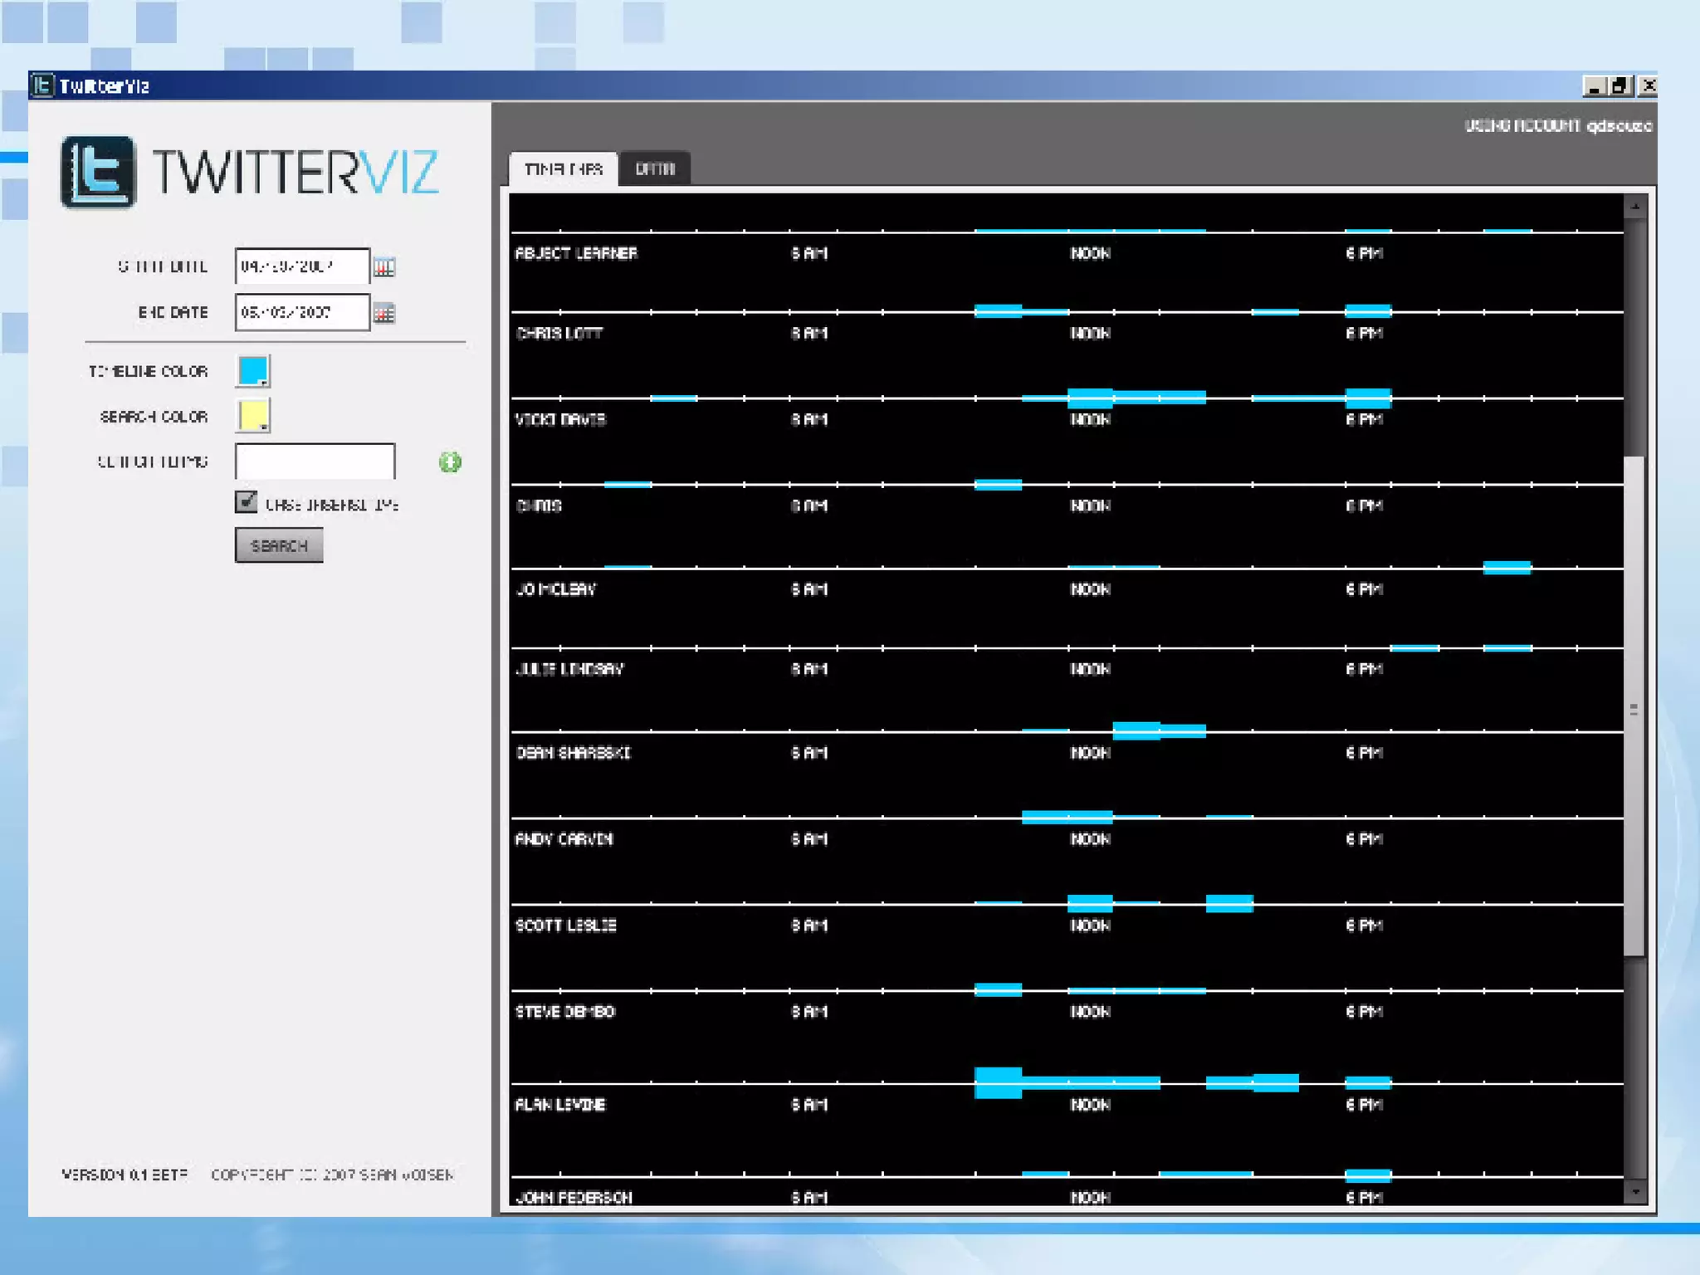Switch to the Timelines tab
This screenshot has width=1700, height=1275.
564,169
